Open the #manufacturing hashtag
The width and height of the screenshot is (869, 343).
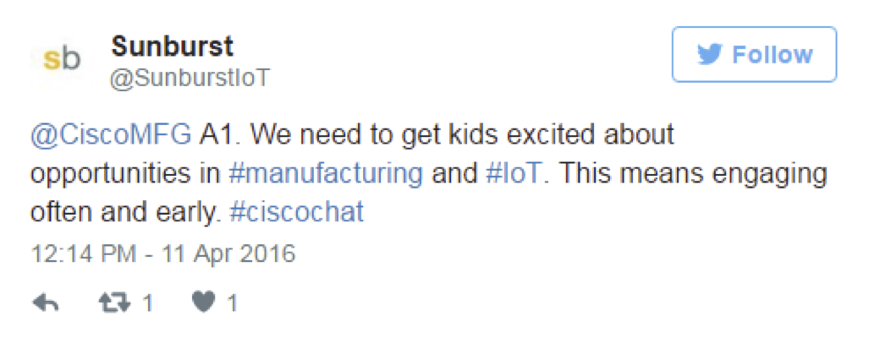[x=326, y=174]
